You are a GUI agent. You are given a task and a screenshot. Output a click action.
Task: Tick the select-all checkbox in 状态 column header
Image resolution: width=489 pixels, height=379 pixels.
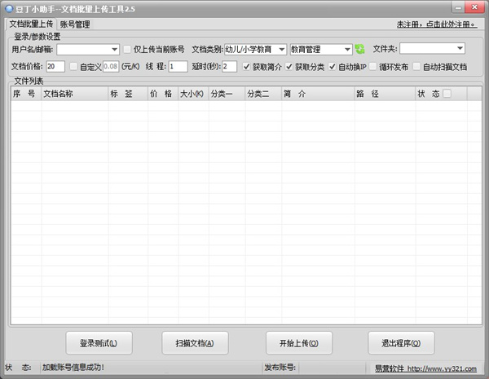point(446,94)
